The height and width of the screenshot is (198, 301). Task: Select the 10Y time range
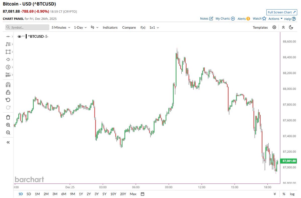click(x=113, y=194)
